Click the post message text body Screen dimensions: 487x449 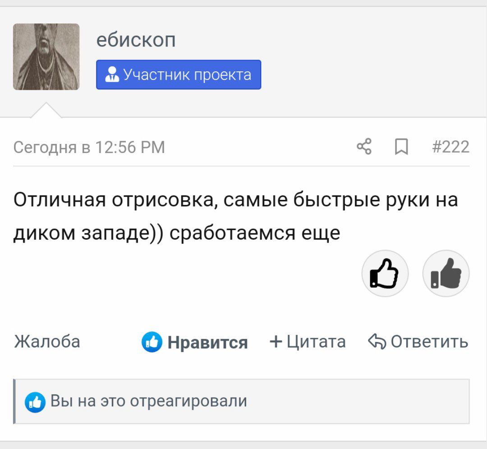(x=236, y=216)
